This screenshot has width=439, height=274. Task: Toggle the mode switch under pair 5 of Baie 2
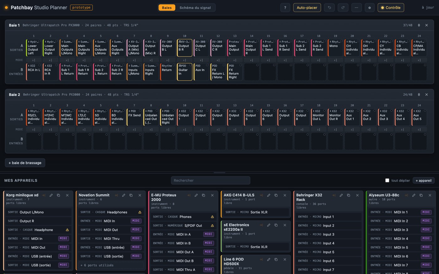(x=101, y=129)
